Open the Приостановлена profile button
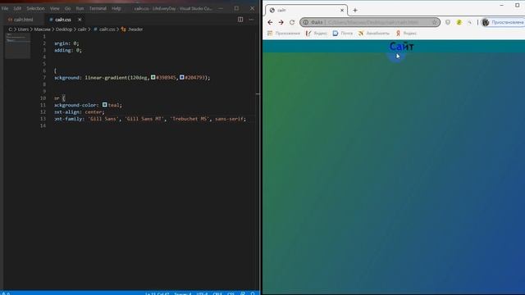Screen dimensions: 525x295 503,22
